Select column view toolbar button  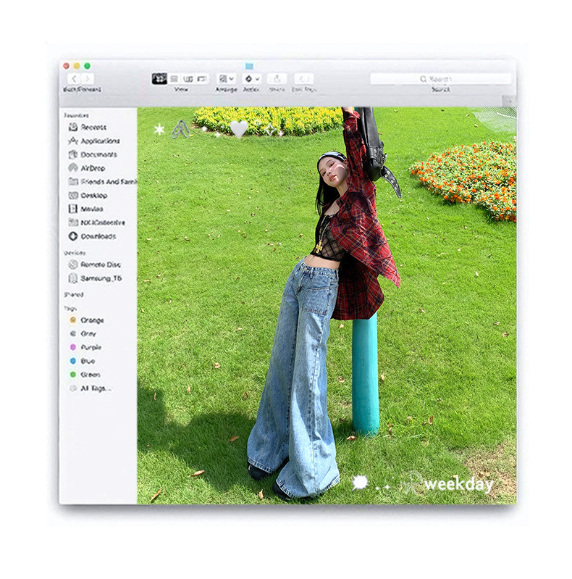point(188,78)
